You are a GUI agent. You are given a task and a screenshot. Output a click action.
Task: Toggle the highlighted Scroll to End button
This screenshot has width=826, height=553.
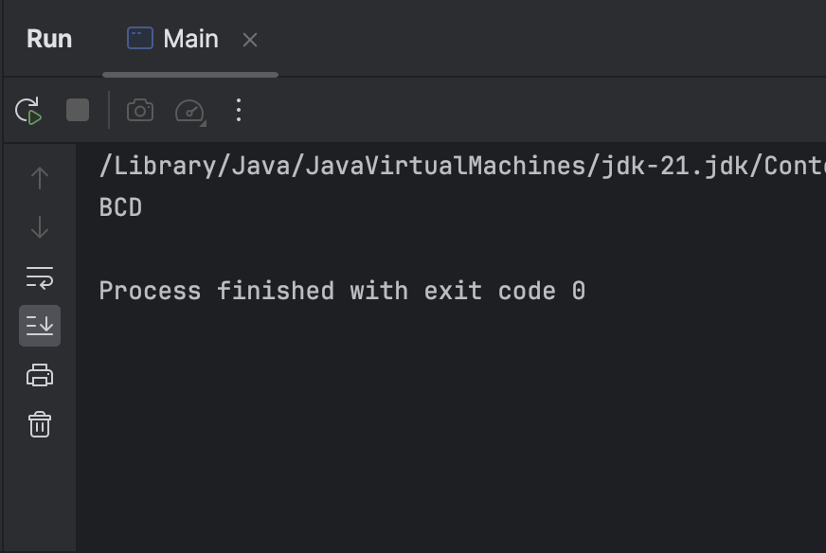[x=40, y=326]
